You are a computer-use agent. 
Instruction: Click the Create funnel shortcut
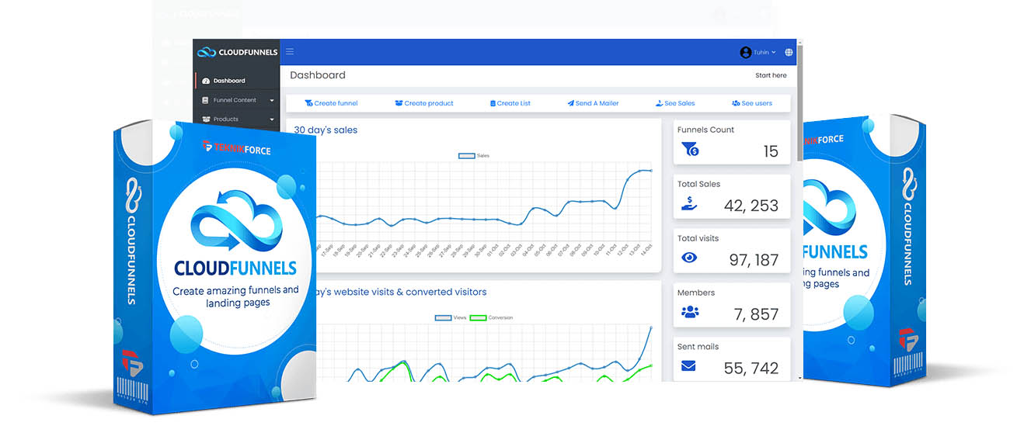(x=331, y=103)
